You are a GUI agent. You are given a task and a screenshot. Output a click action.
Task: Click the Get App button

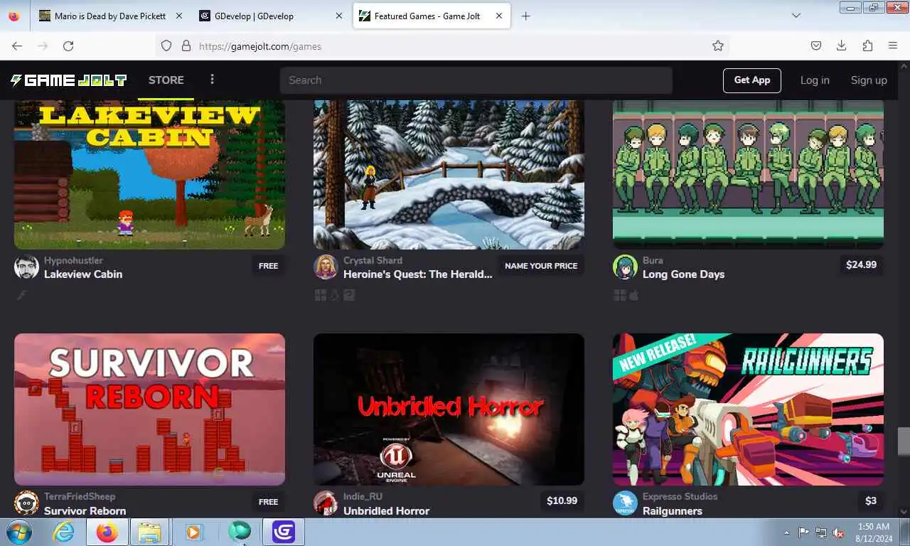(752, 80)
